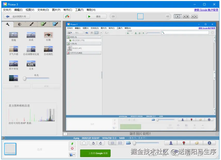
Task: Open the 工具(T) menu
Action: click(79, 10)
